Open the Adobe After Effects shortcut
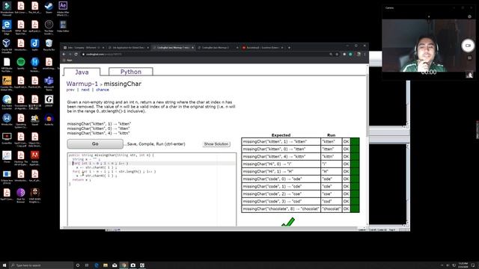 tap(63, 8)
